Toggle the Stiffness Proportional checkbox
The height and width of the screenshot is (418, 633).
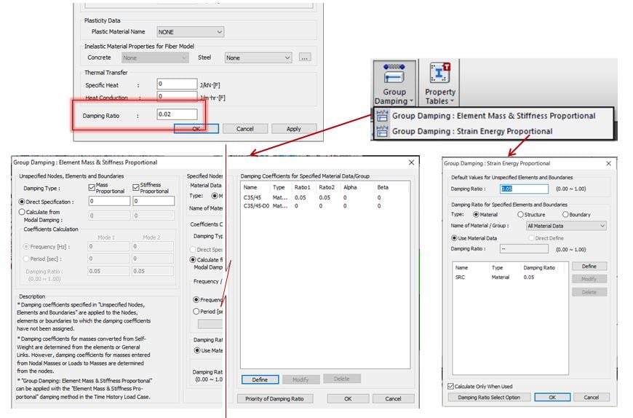tap(135, 188)
